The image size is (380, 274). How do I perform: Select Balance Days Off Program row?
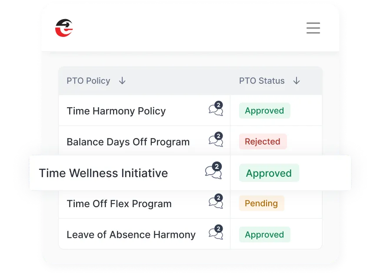pyautogui.click(x=128, y=142)
